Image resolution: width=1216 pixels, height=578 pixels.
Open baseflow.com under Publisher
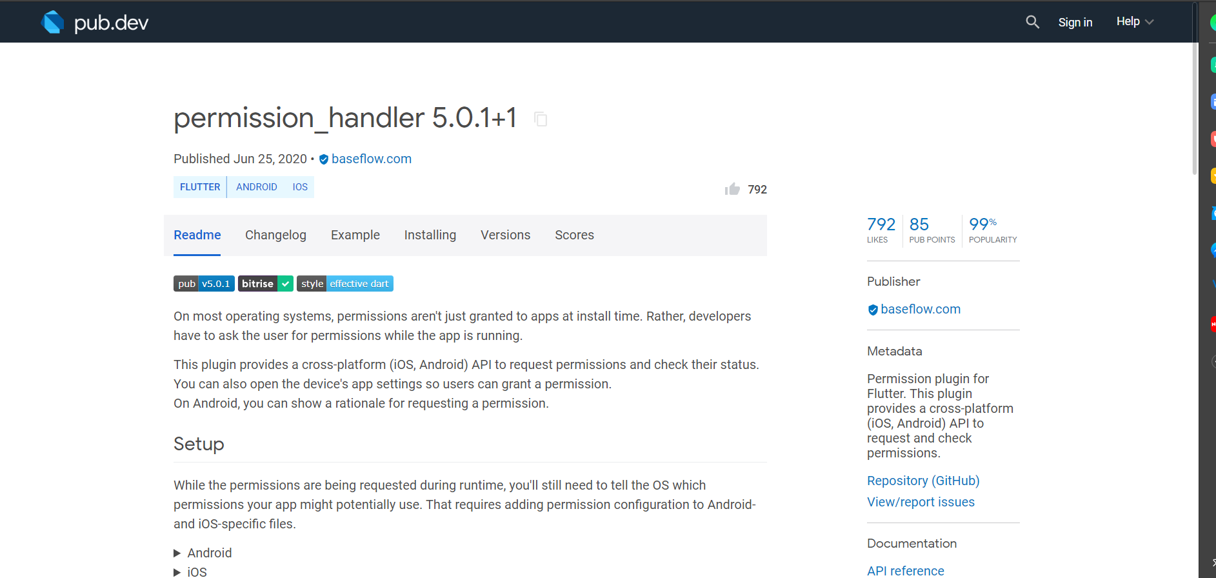921,309
